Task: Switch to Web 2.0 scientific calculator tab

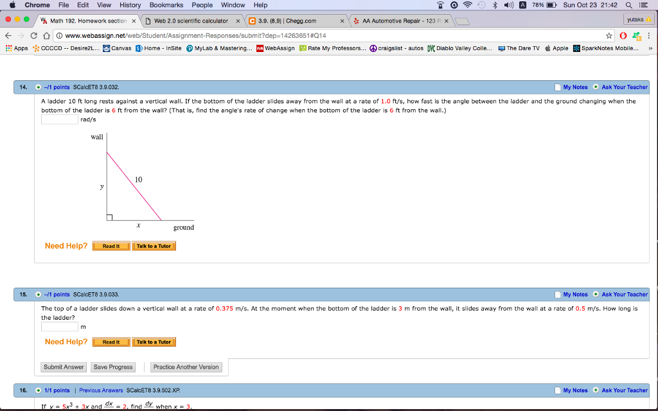Action: click(191, 21)
